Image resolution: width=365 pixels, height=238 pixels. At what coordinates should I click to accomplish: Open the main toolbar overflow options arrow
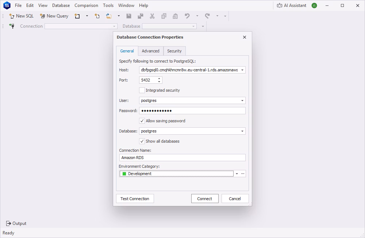(225, 16)
